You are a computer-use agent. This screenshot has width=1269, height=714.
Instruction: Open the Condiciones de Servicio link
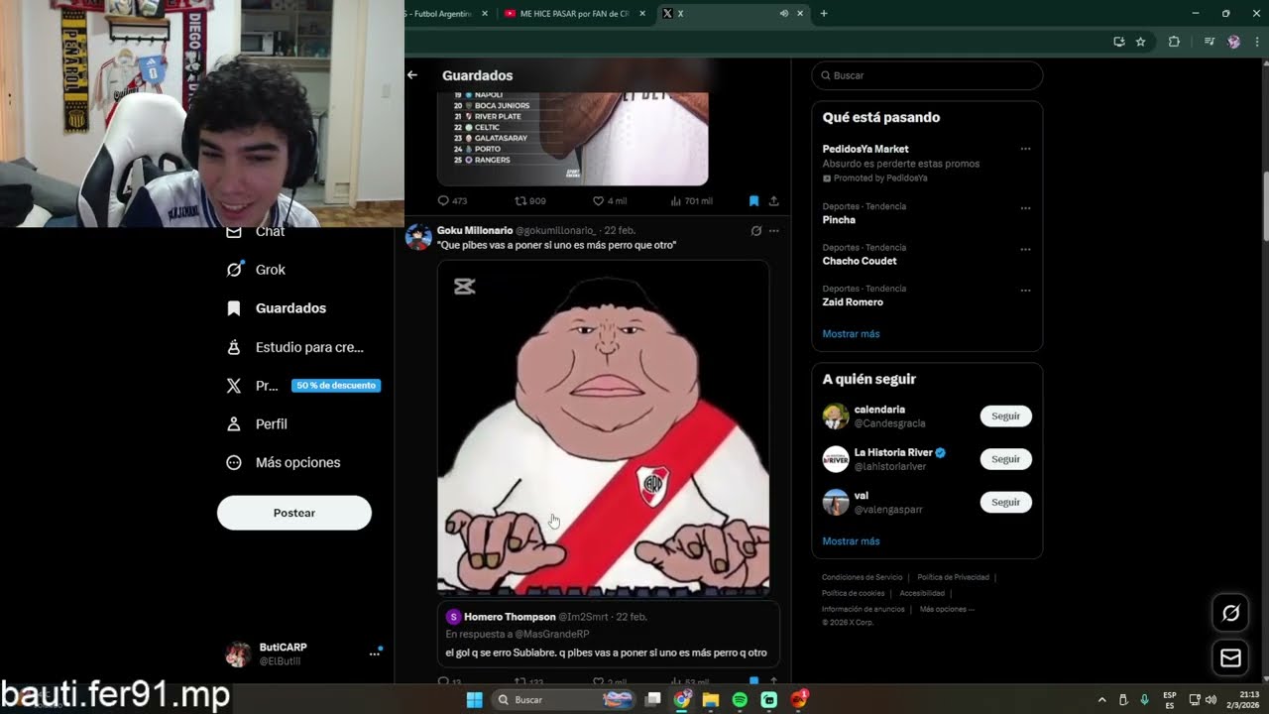point(862,577)
